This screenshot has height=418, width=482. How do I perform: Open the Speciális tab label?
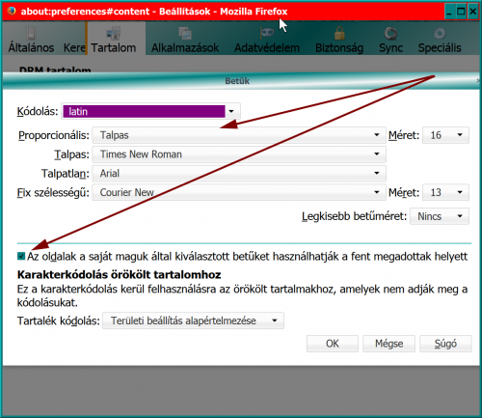[440, 47]
